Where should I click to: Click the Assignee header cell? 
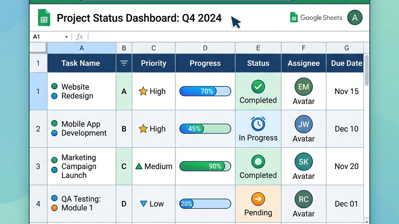click(x=304, y=63)
